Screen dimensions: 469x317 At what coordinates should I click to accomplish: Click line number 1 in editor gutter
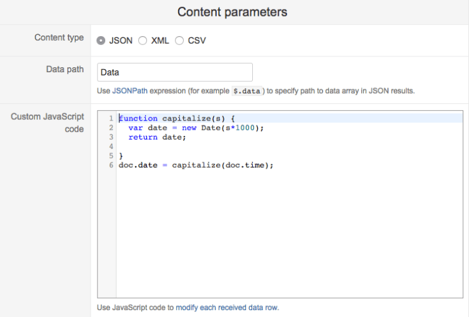110,119
